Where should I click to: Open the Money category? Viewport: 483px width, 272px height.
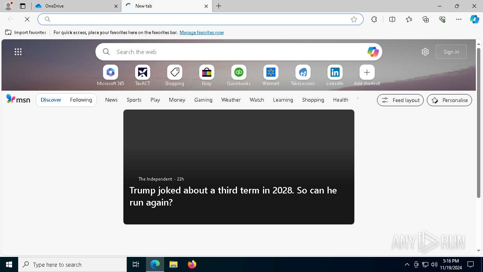coord(177,100)
